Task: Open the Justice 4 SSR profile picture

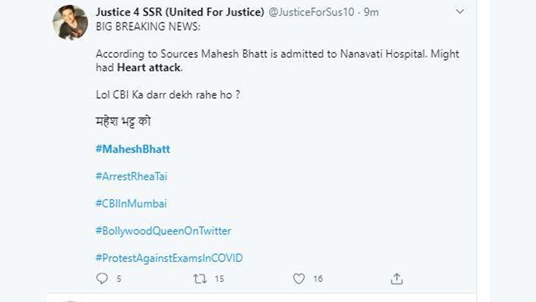Action: click(x=70, y=23)
